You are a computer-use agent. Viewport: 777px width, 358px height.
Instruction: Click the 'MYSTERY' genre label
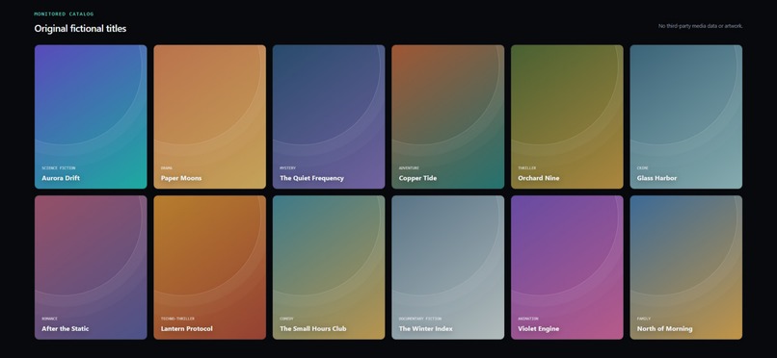click(x=288, y=168)
